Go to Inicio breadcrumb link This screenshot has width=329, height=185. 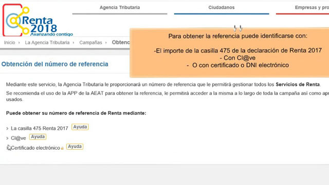[x=10, y=43]
